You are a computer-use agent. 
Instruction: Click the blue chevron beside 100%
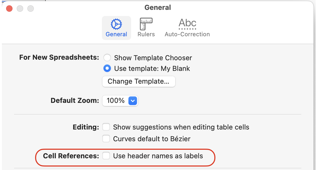coord(132,101)
